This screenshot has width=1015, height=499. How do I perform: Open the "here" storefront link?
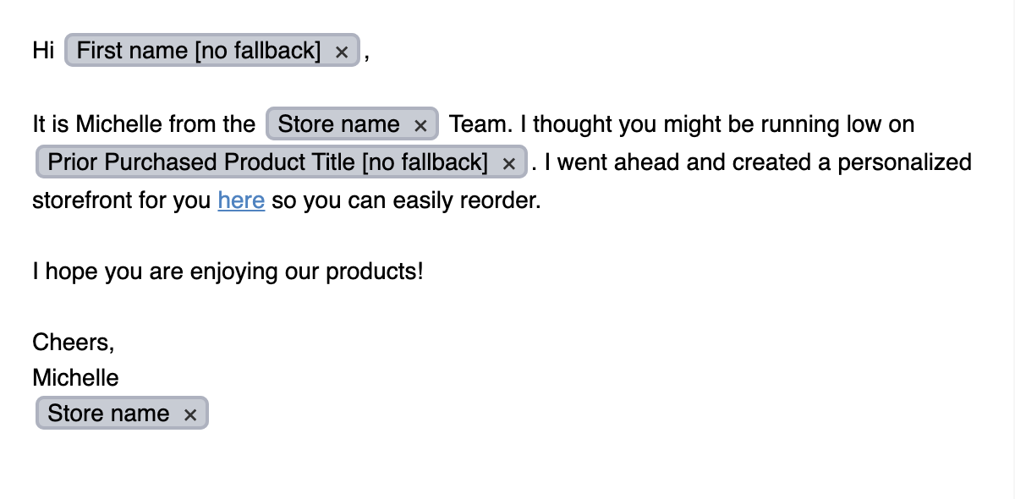coord(241,200)
